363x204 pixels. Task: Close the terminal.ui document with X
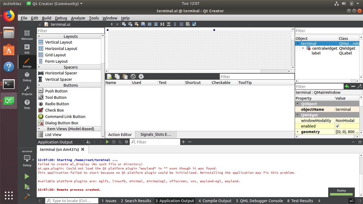click(117, 24)
